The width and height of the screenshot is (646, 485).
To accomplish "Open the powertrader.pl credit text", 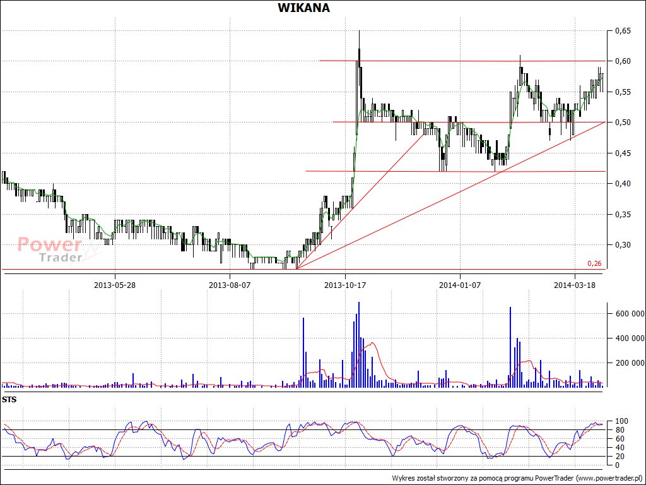I will 518,478.
